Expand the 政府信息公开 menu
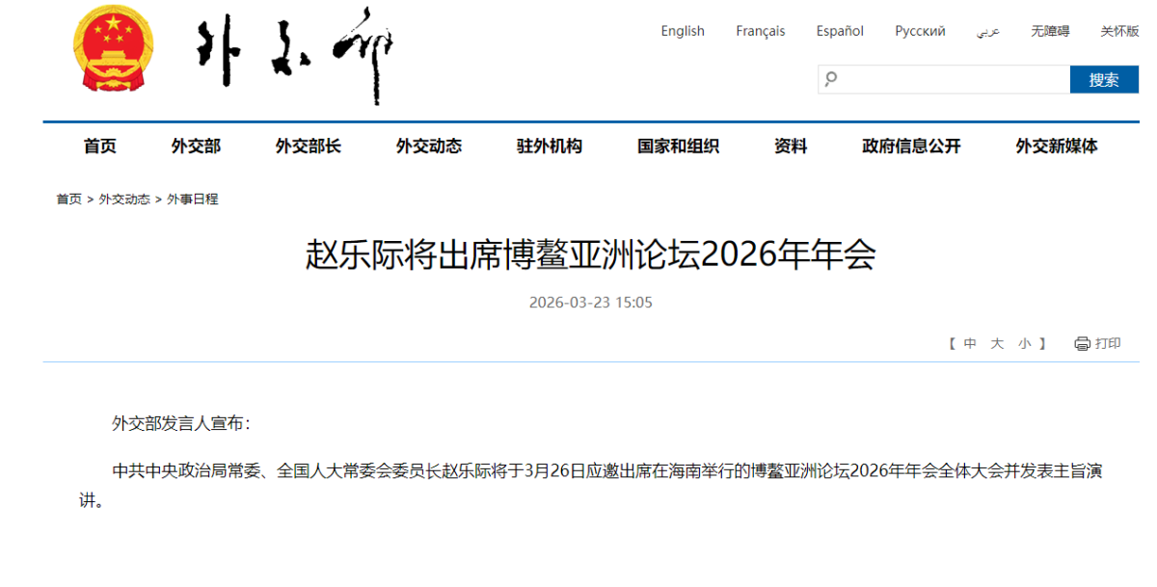Screen dimensions: 1157x587 click(x=911, y=147)
